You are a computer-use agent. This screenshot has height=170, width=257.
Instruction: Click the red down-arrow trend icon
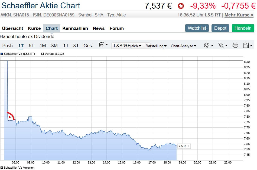[x=181, y=6]
